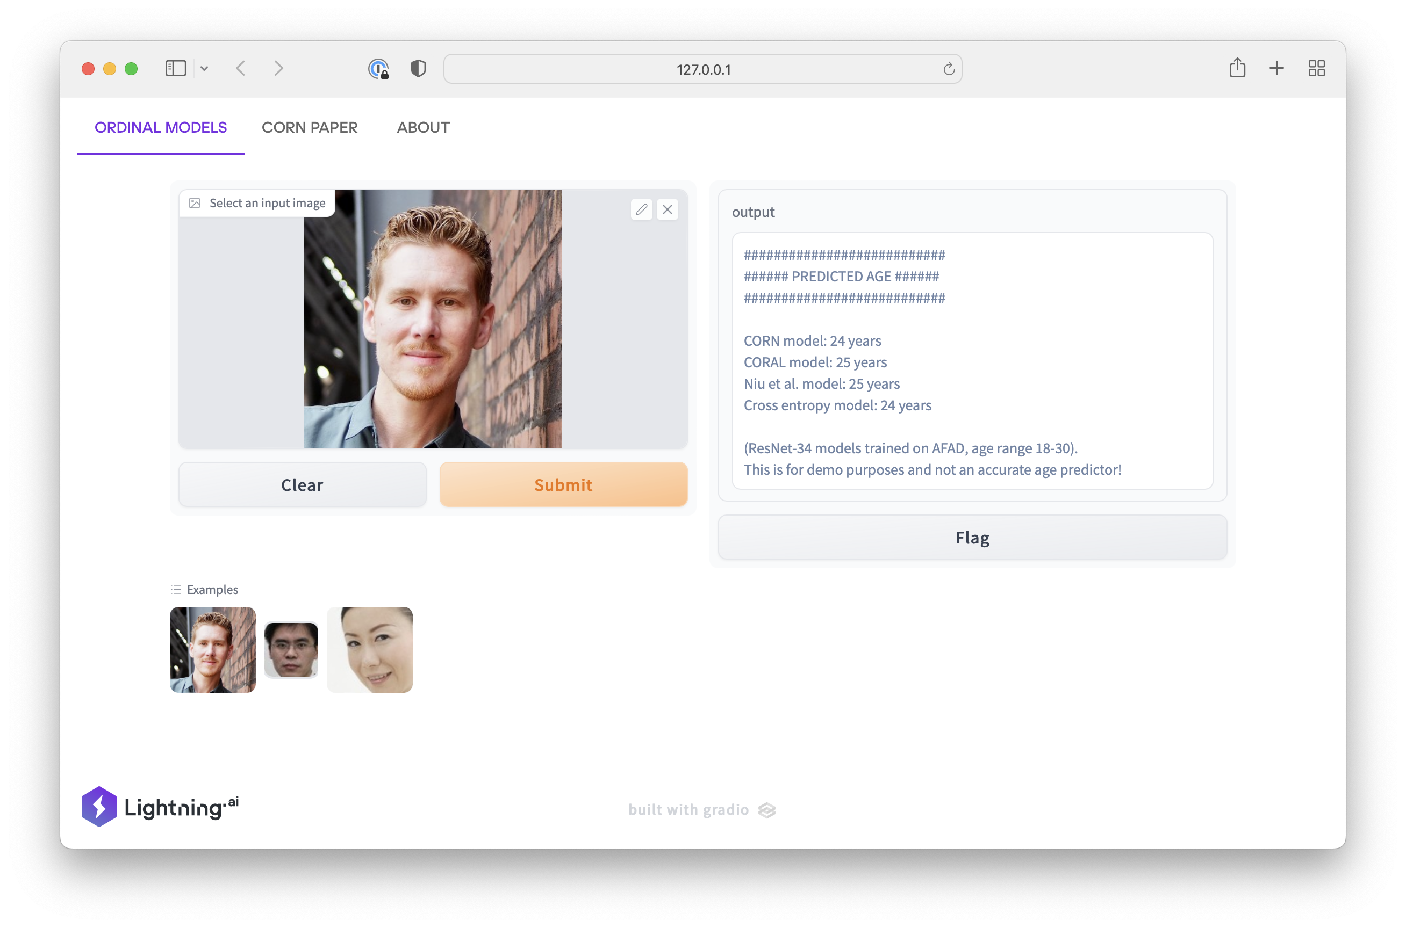Expand the sidebar tab group chevron

[x=204, y=69]
